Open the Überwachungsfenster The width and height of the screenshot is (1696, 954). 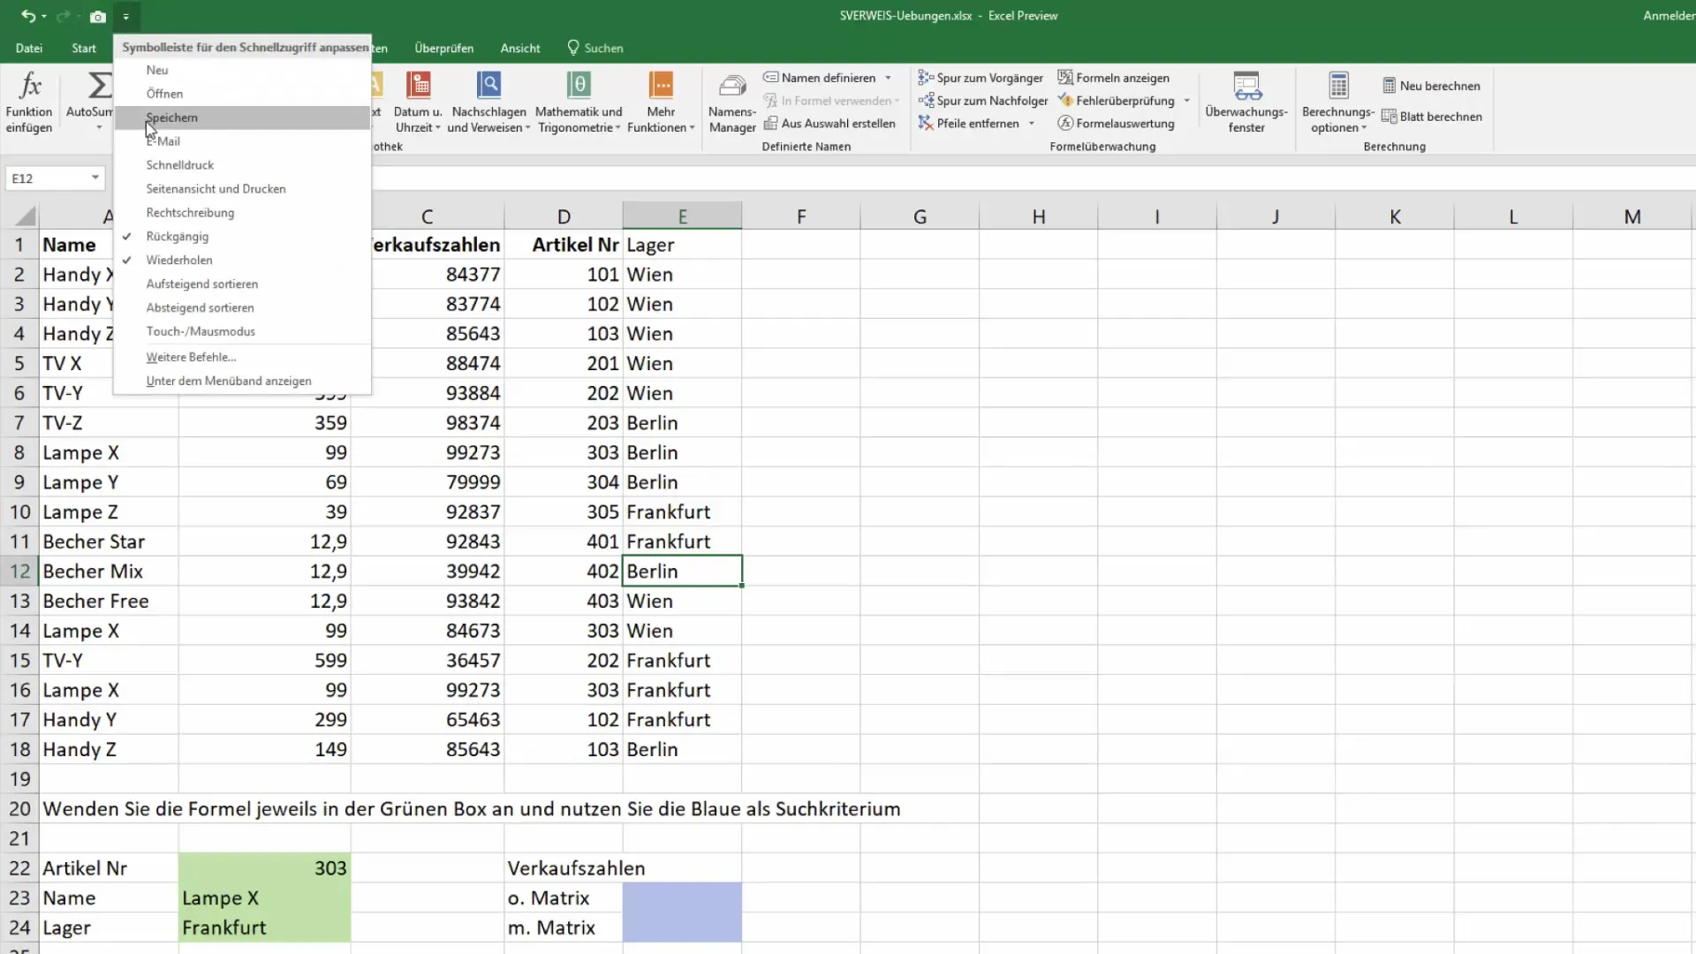click(x=1246, y=103)
